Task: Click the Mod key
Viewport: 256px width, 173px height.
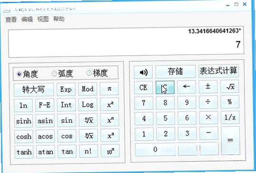Action: [x=88, y=89]
